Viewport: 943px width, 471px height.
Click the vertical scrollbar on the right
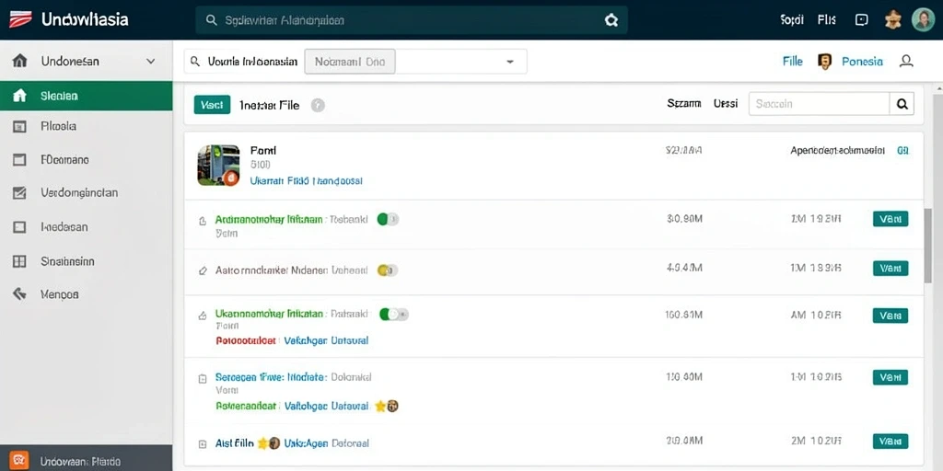click(929, 246)
